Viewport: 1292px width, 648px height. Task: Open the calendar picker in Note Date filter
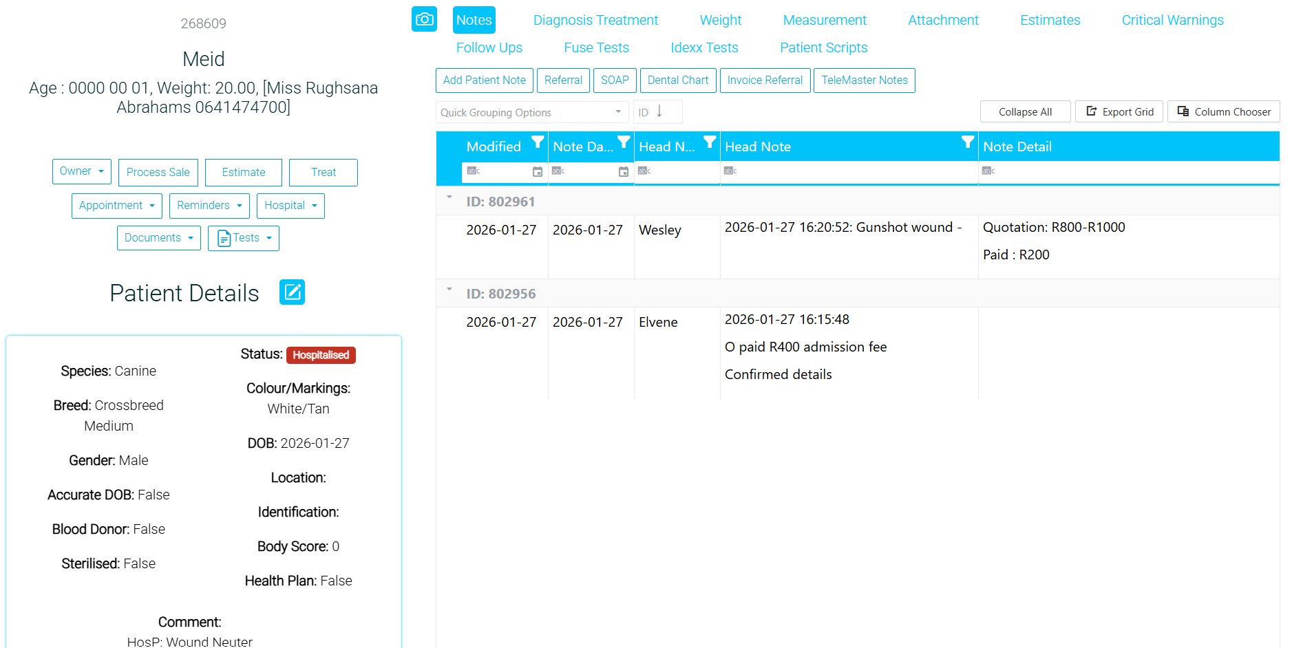pyautogui.click(x=624, y=172)
